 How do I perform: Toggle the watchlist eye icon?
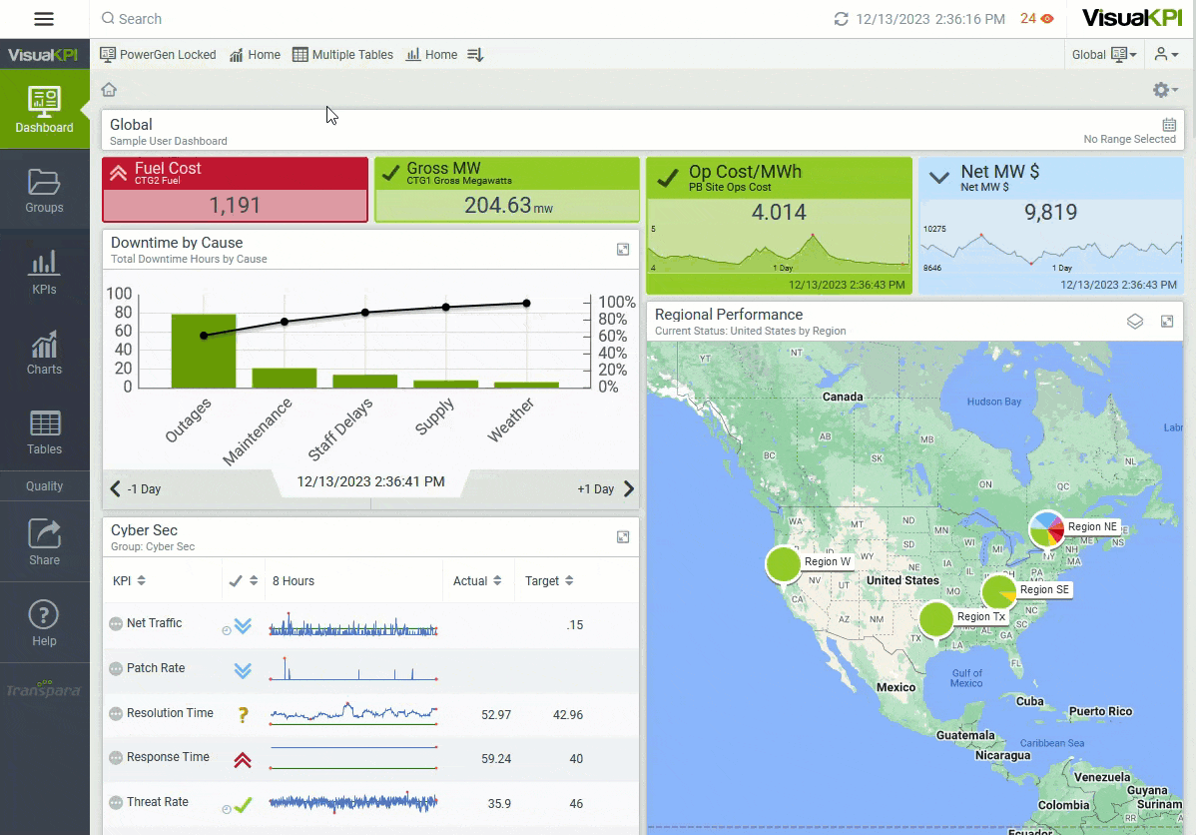[x=1047, y=19]
